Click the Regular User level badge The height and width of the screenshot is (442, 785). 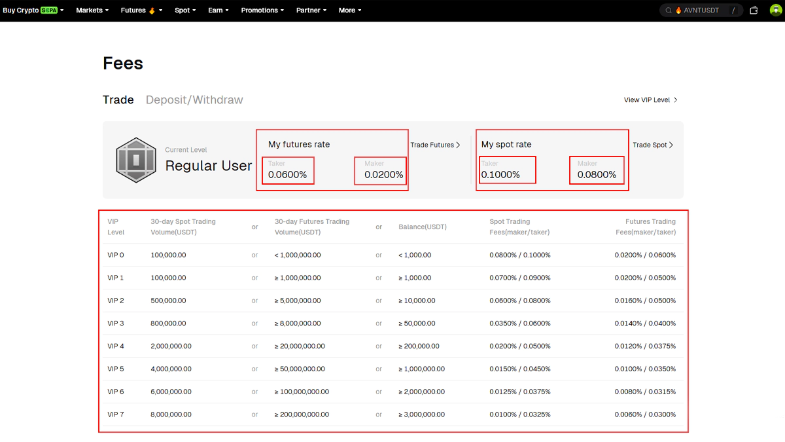pos(135,160)
